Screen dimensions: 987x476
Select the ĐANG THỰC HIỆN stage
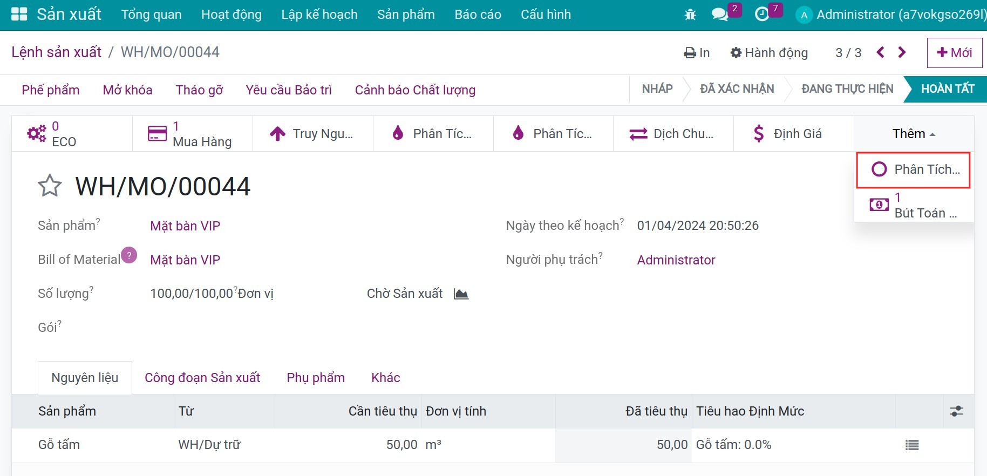click(847, 89)
